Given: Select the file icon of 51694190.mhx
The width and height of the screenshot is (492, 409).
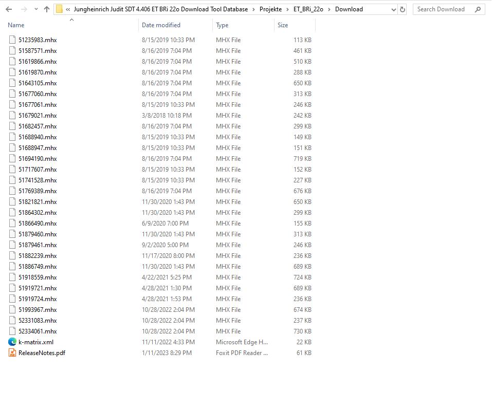Looking at the screenshot, I should point(12,158).
